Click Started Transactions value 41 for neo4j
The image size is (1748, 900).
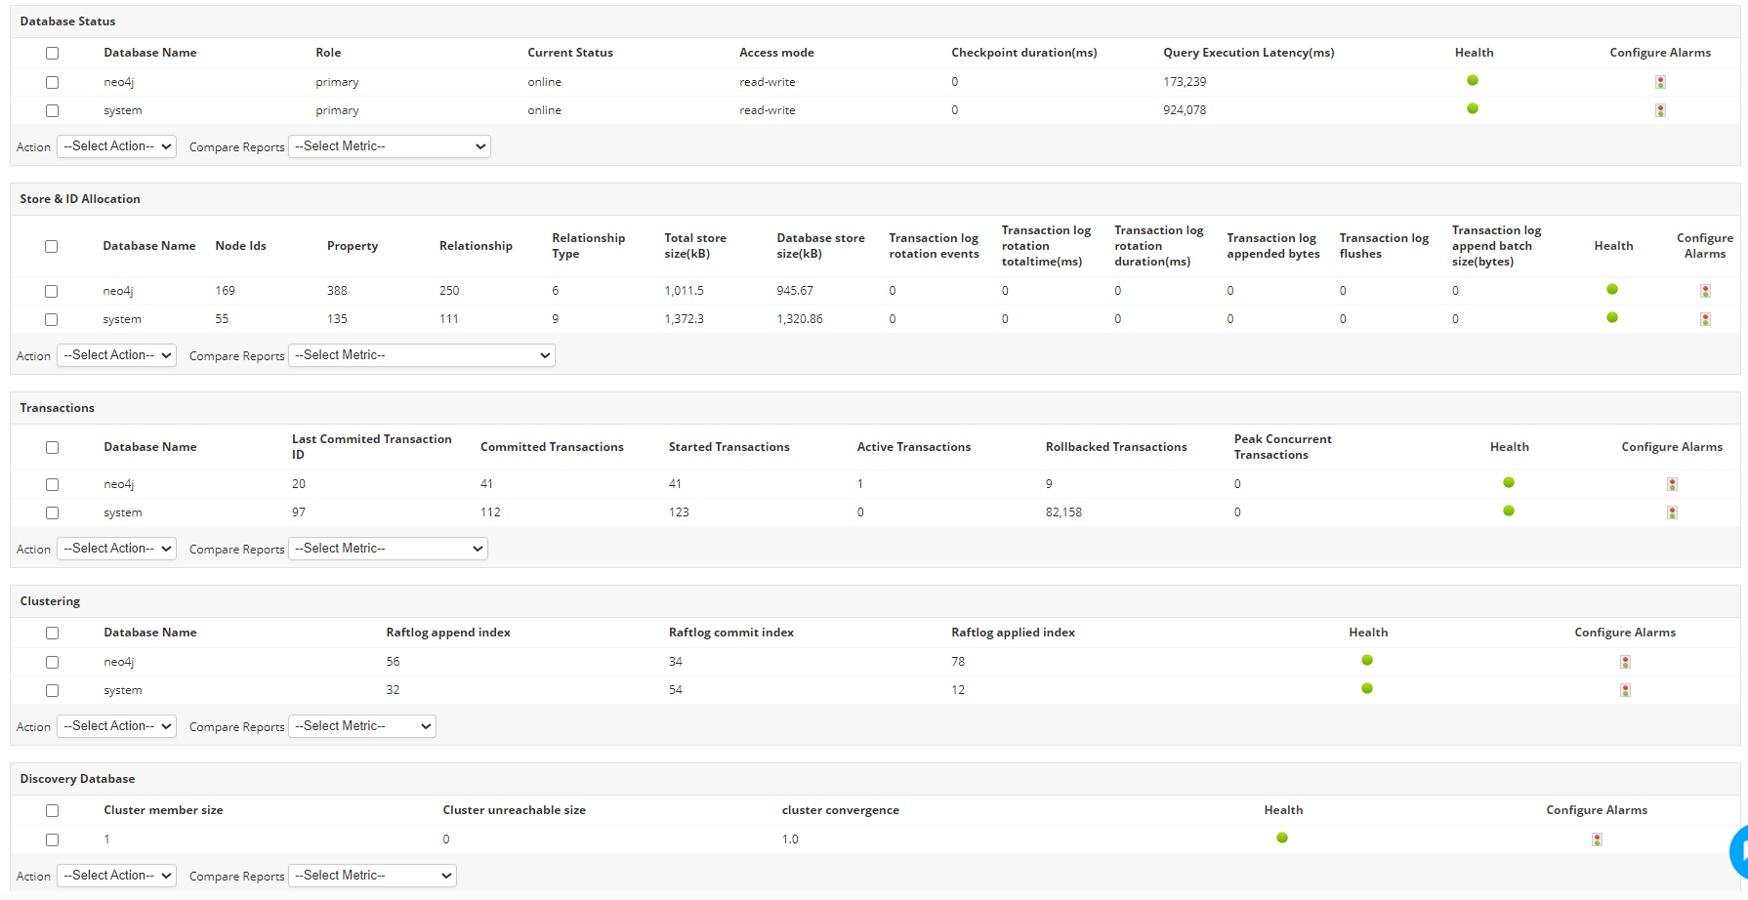coord(675,484)
